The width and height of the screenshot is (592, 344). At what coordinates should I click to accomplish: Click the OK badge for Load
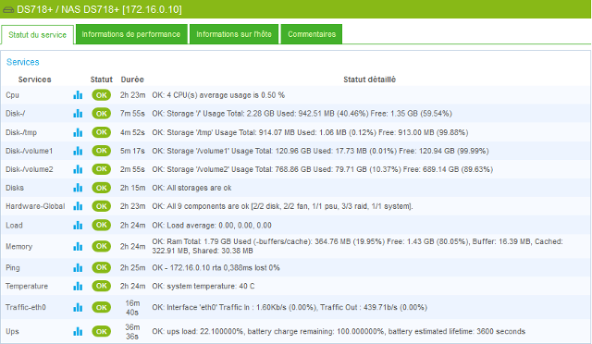[x=101, y=225]
